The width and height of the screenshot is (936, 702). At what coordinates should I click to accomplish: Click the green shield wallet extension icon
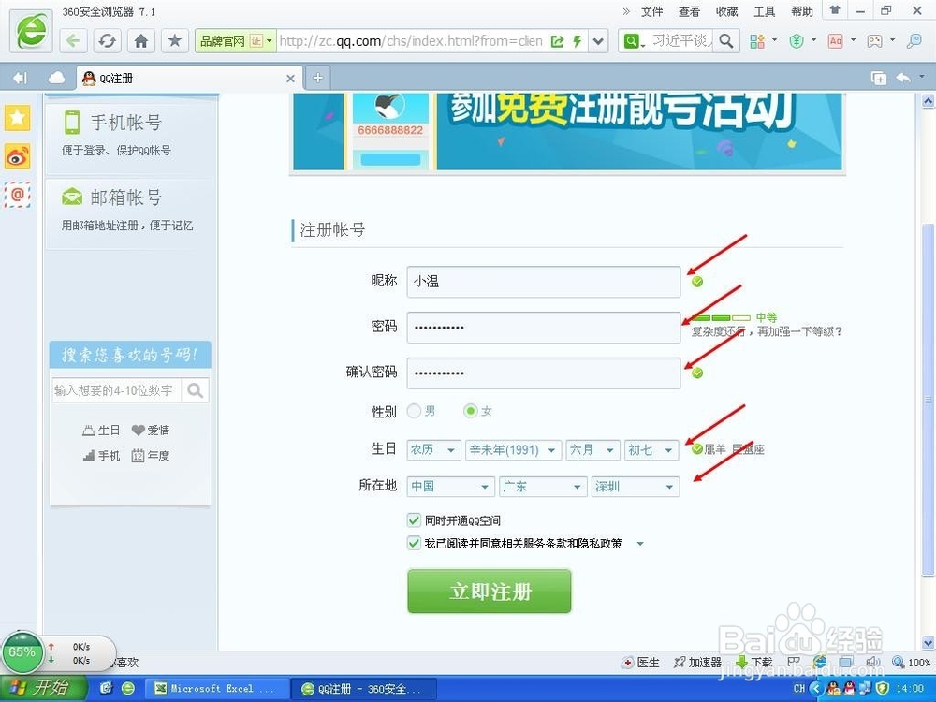point(797,40)
